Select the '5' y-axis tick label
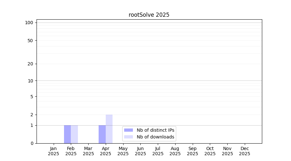This screenshot has width=291, height=161. tap(32, 97)
